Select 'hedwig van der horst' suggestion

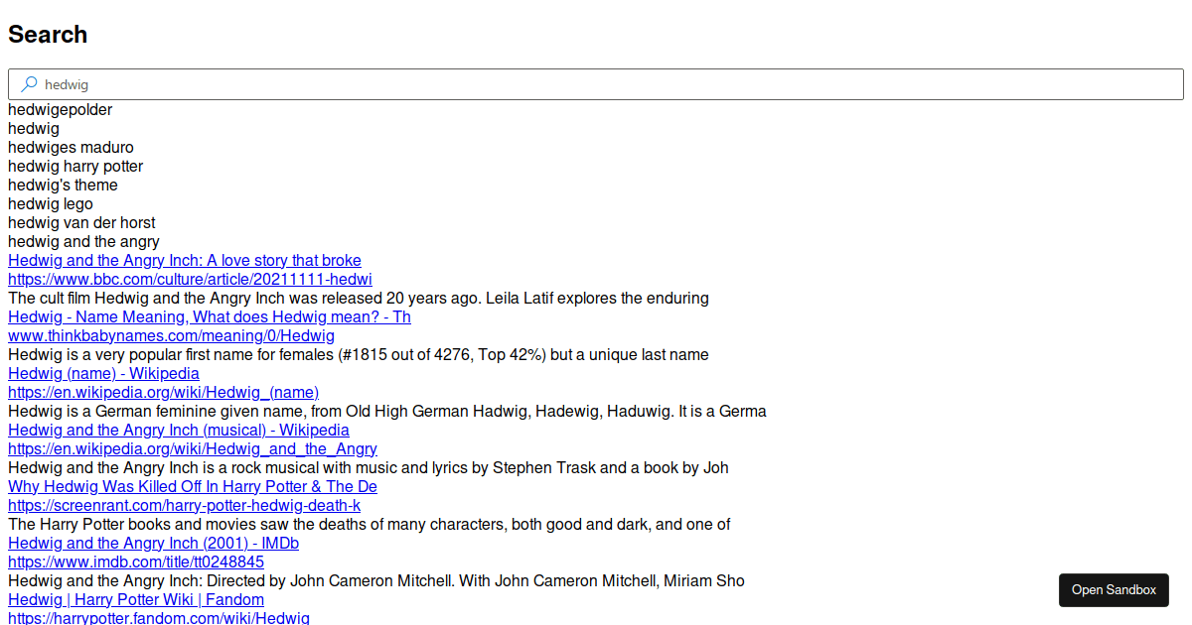click(81, 223)
